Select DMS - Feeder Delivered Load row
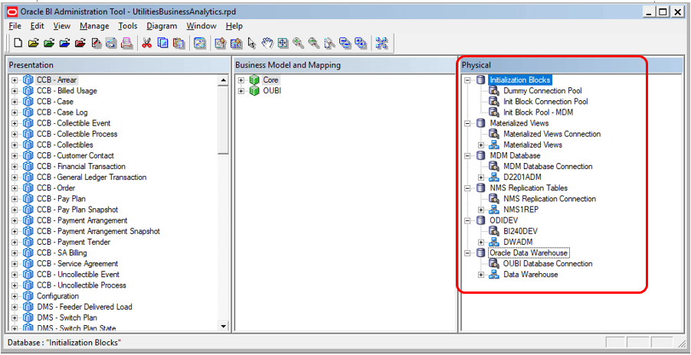This screenshot has width=691, height=355. [84, 307]
